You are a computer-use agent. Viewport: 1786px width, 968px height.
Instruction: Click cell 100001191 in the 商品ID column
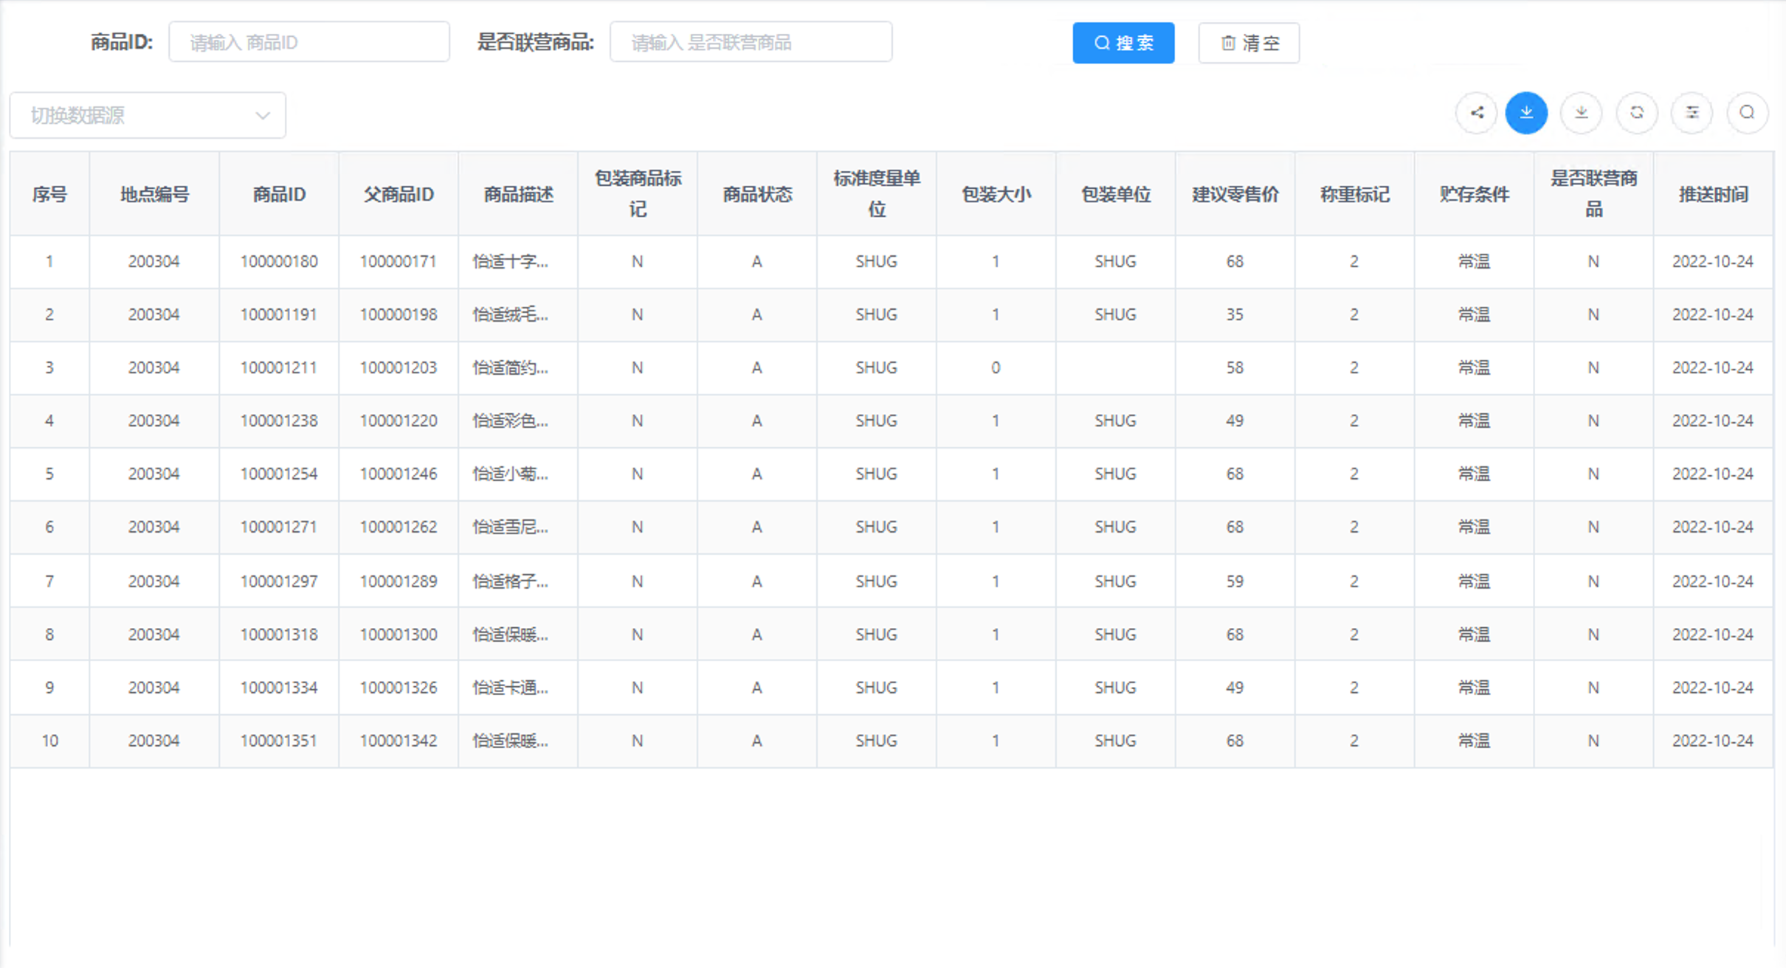pos(278,314)
